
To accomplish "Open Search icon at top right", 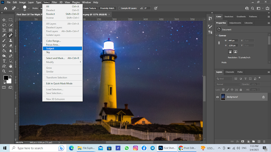I will [253, 8].
